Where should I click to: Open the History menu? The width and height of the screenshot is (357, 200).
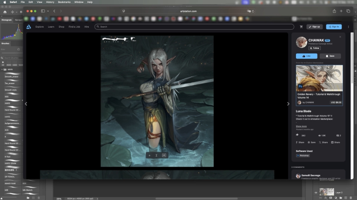point(50,2)
